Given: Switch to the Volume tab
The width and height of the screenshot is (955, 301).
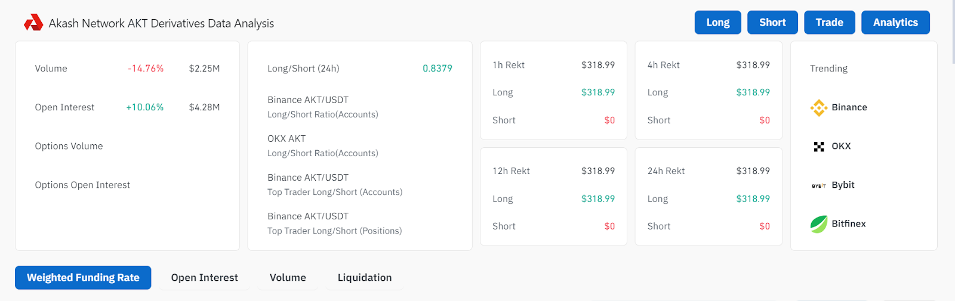Looking at the screenshot, I should coord(288,278).
